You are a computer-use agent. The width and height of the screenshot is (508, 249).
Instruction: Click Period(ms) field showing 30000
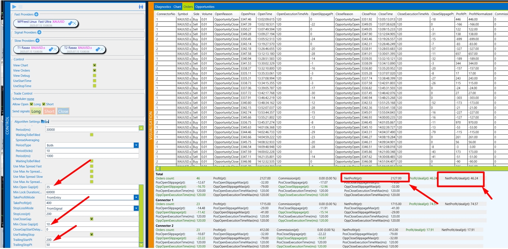pyautogui.click(x=92, y=129)
